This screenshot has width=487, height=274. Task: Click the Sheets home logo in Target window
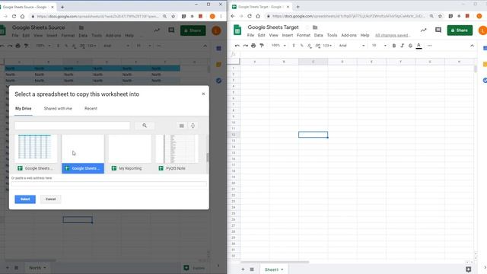(x=237, y=30)
